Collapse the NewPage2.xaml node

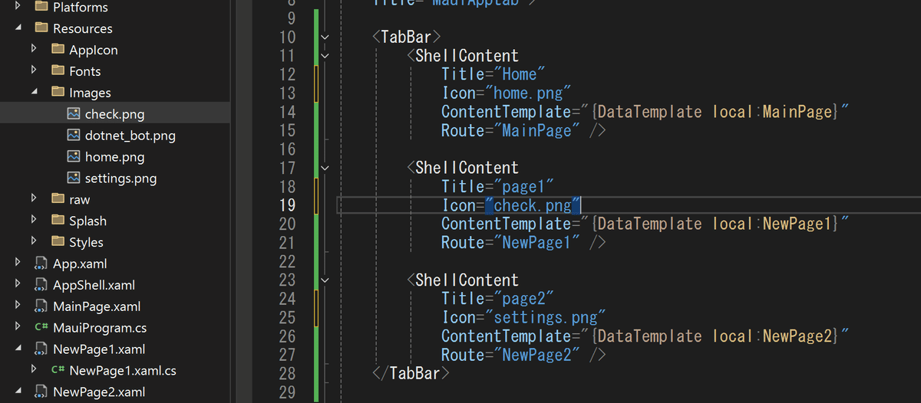click(18, 392)
